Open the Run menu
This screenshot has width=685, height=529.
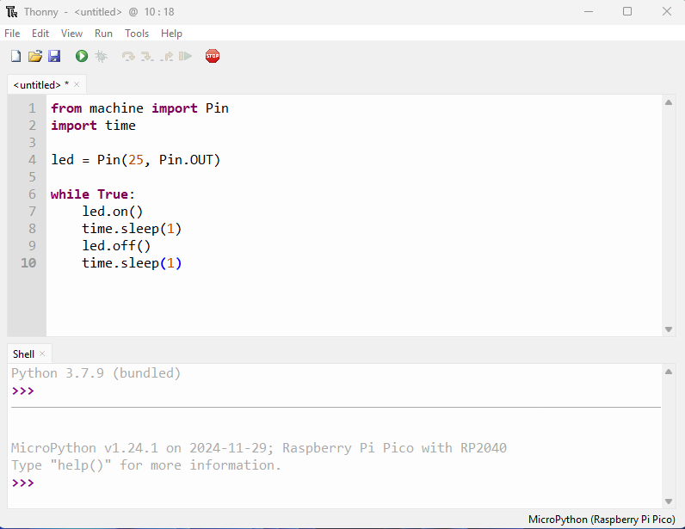(103, 34)
